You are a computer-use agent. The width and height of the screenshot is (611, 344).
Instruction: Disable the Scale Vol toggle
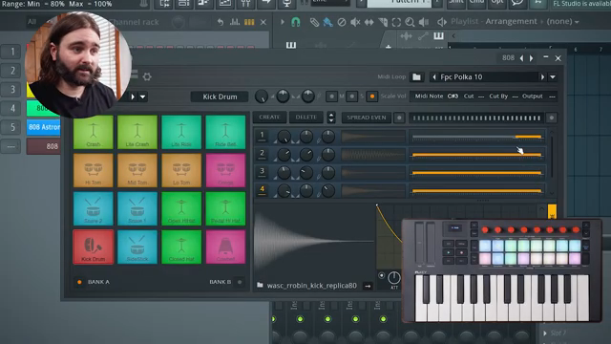[372, 97]
